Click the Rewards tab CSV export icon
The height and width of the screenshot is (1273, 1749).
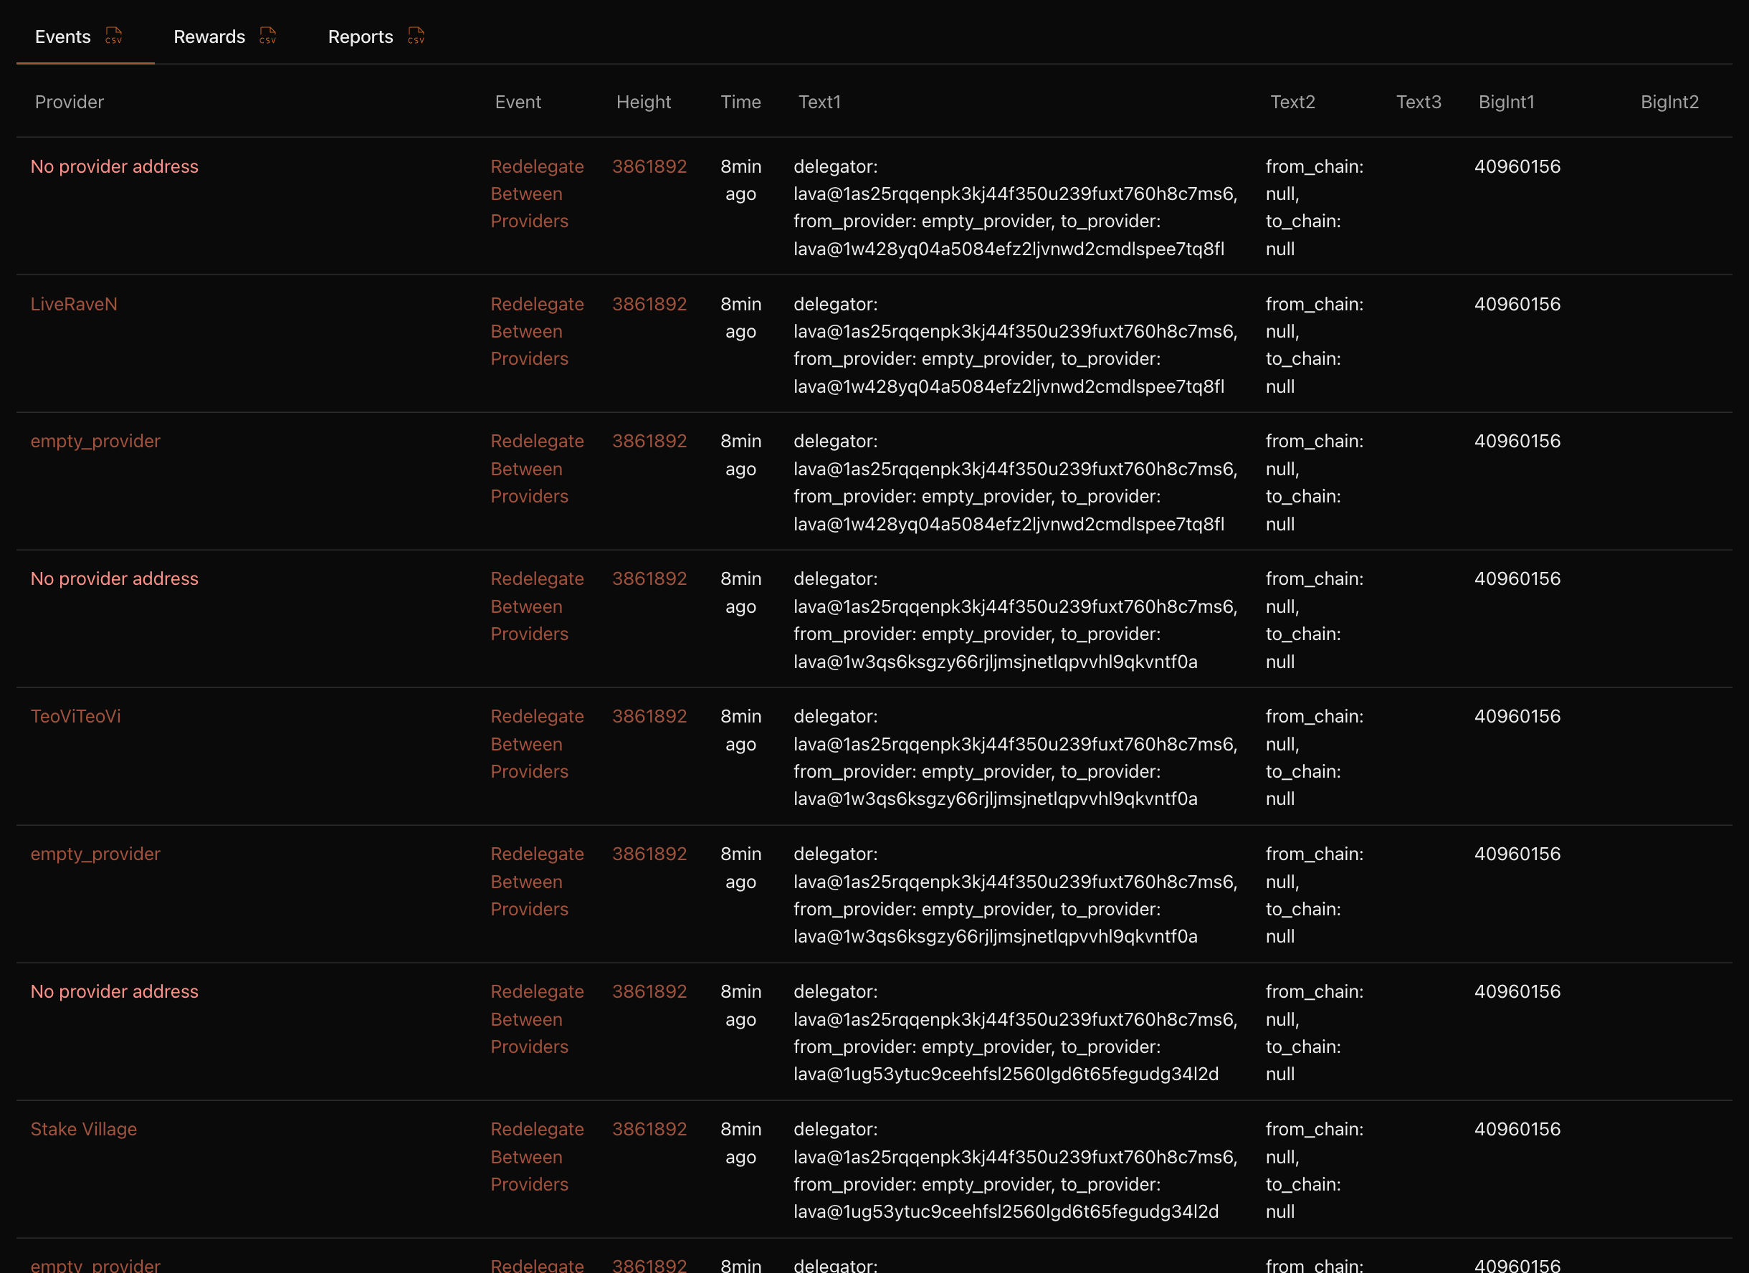[267, 37]
